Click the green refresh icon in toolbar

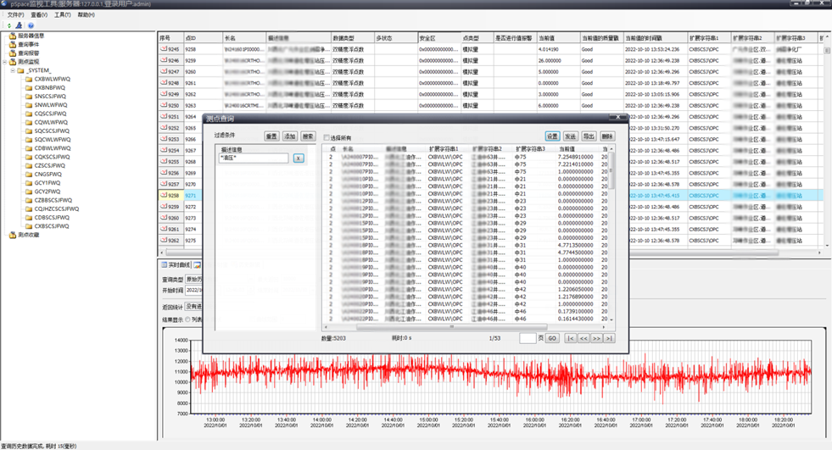(8, 25)
